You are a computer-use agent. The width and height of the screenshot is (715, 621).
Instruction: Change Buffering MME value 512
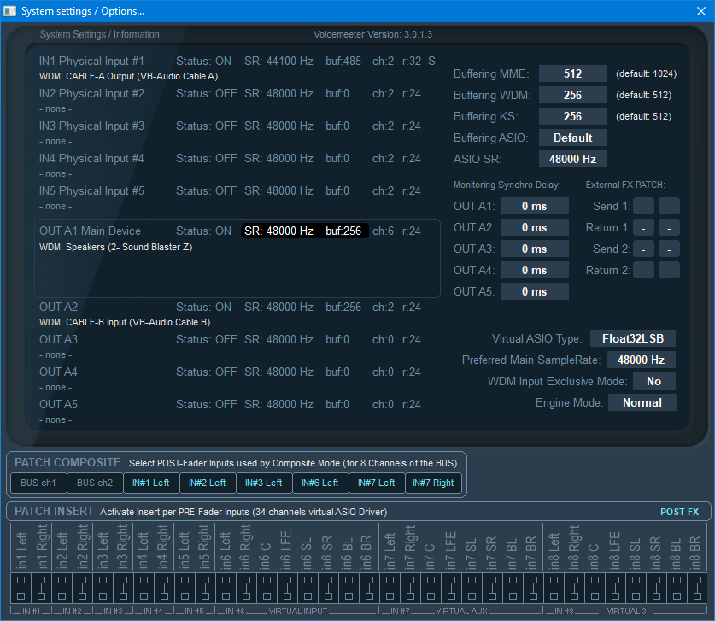pos(572,73)
